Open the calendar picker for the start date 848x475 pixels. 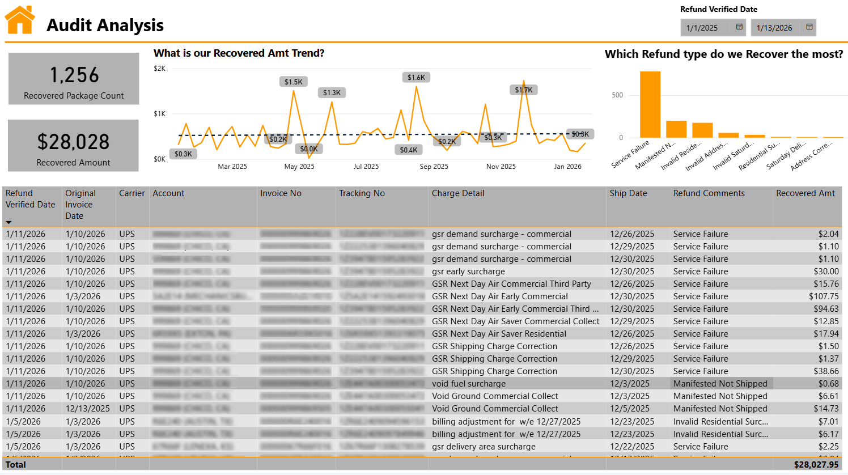click(x=737, y=27)
